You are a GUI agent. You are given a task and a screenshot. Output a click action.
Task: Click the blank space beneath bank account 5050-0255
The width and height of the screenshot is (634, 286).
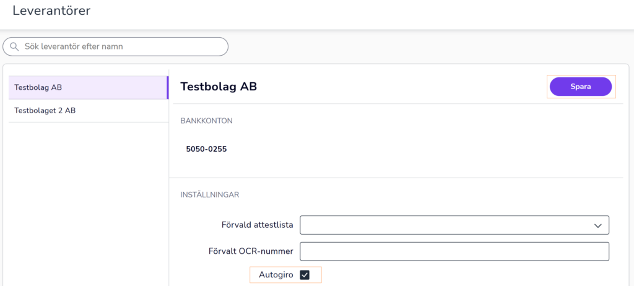point(396,167)
